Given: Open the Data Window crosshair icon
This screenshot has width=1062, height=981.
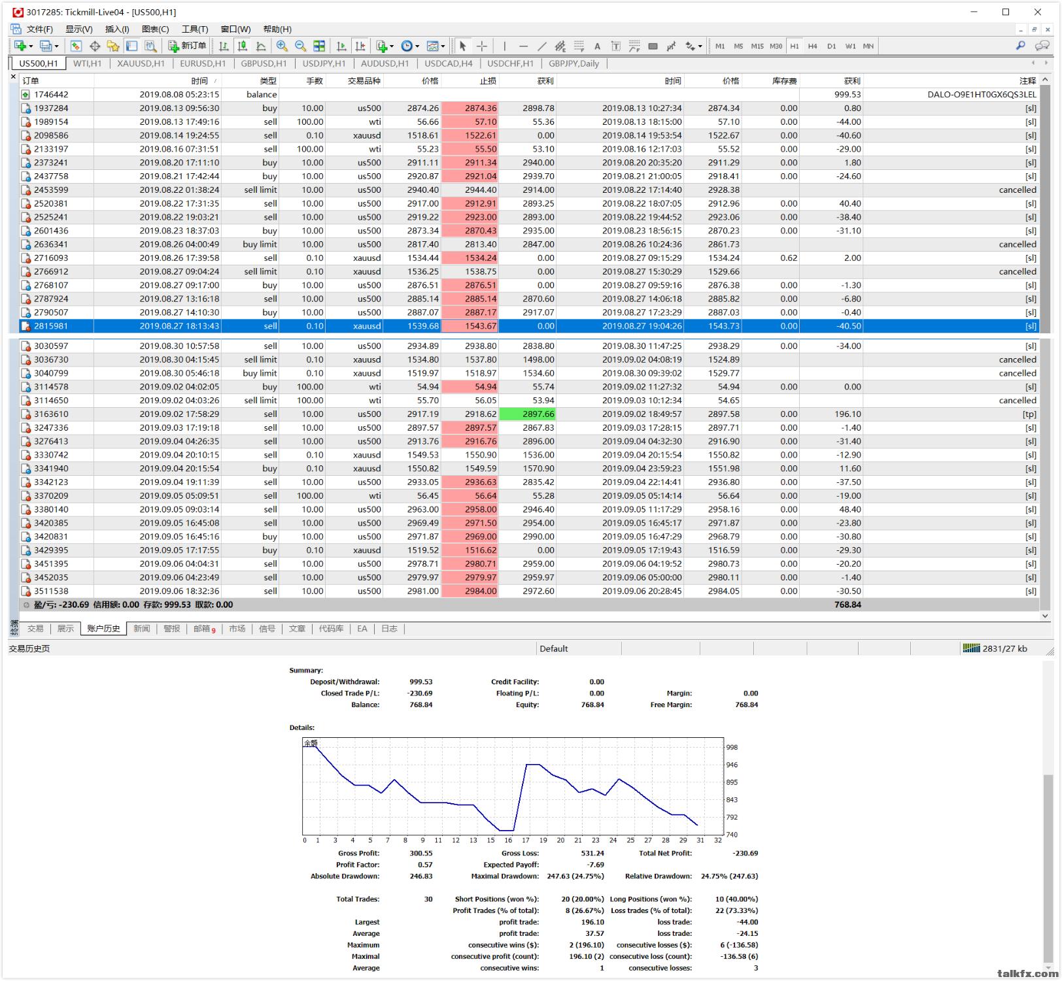Looking at the screenshot, I should (x=95, y=46).
